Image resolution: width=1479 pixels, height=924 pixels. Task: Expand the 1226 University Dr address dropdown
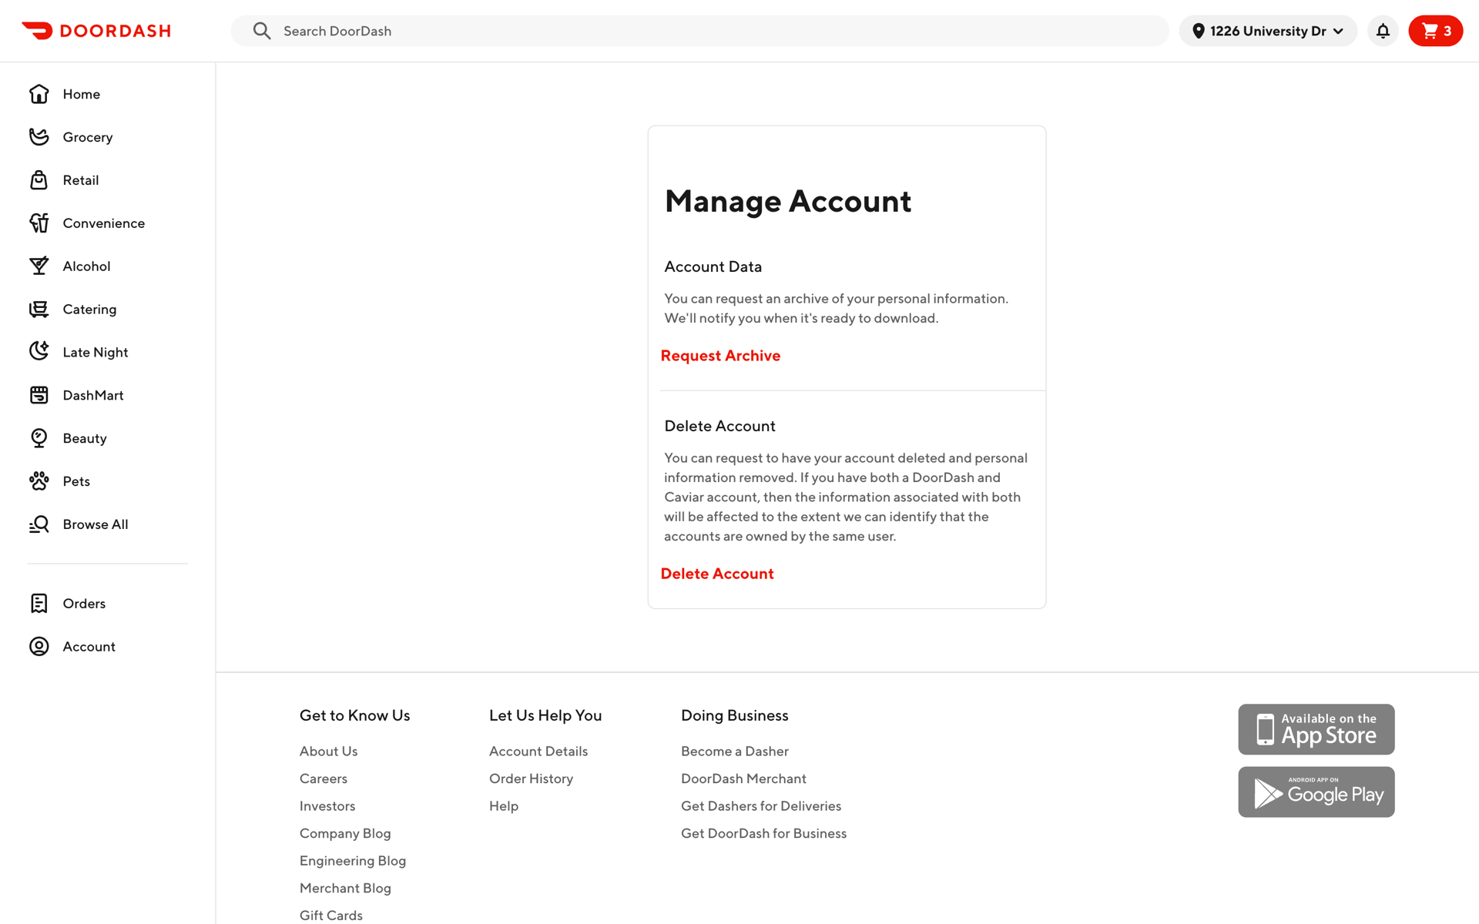click(1268, 31)
